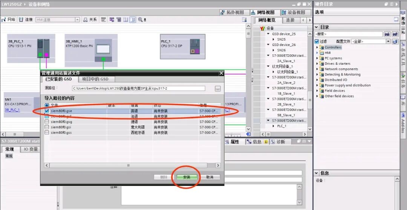
Task: Expand the Other field devices folder
Action: [x=317, y=96]
